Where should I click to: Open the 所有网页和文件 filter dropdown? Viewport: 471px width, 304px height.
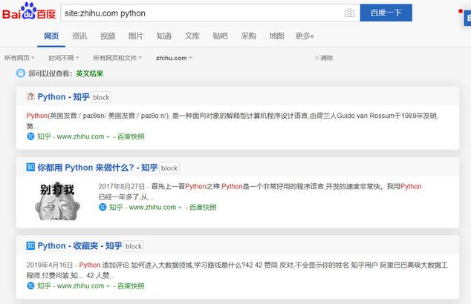117,58
